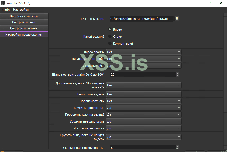Click the Удалять невалид куки? label

87,121
